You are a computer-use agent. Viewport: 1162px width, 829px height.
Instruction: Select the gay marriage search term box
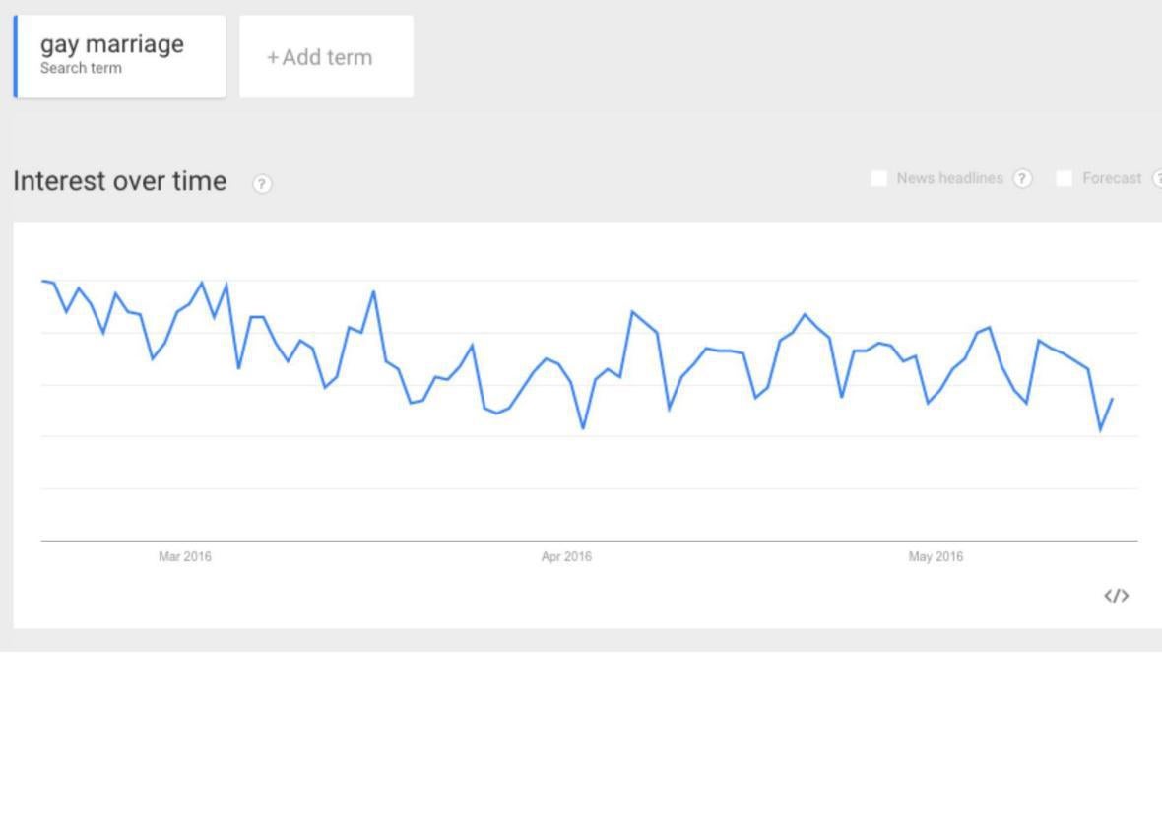(x=121, y=56)
